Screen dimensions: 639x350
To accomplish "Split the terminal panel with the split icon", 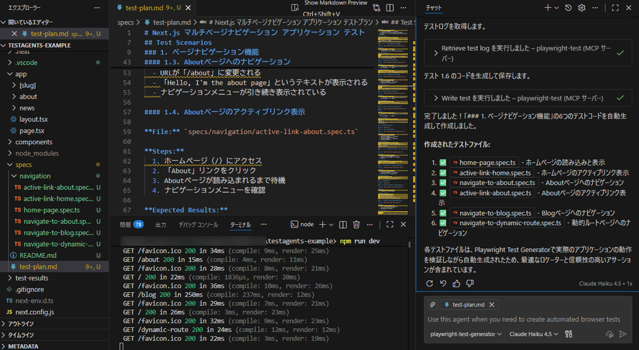I will (343, 224).
